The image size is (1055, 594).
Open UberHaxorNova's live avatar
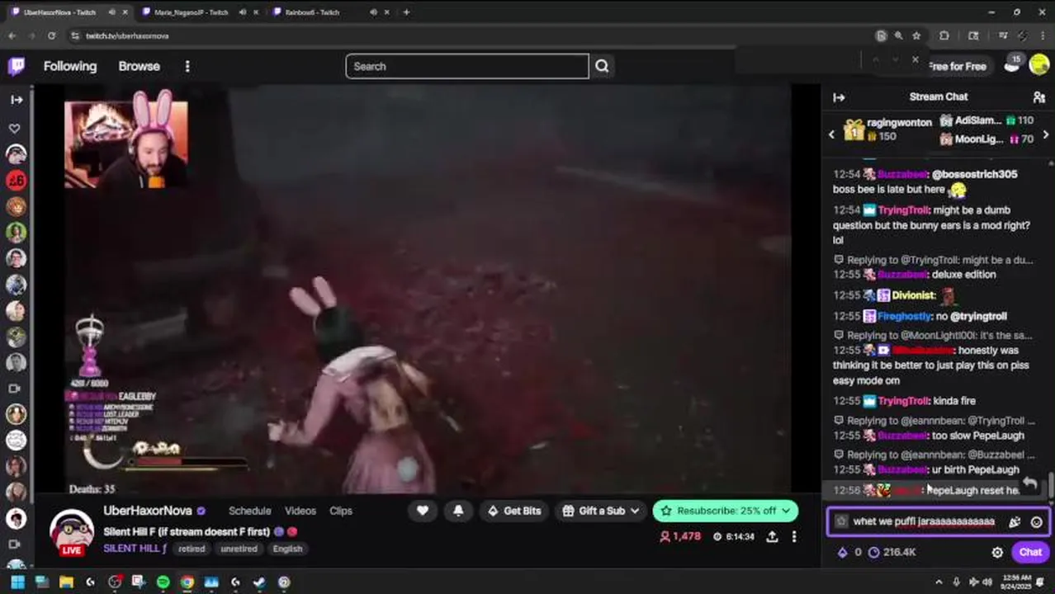coord(71,532)
